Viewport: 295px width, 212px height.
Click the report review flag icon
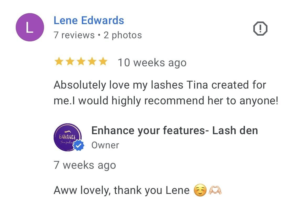260,29
